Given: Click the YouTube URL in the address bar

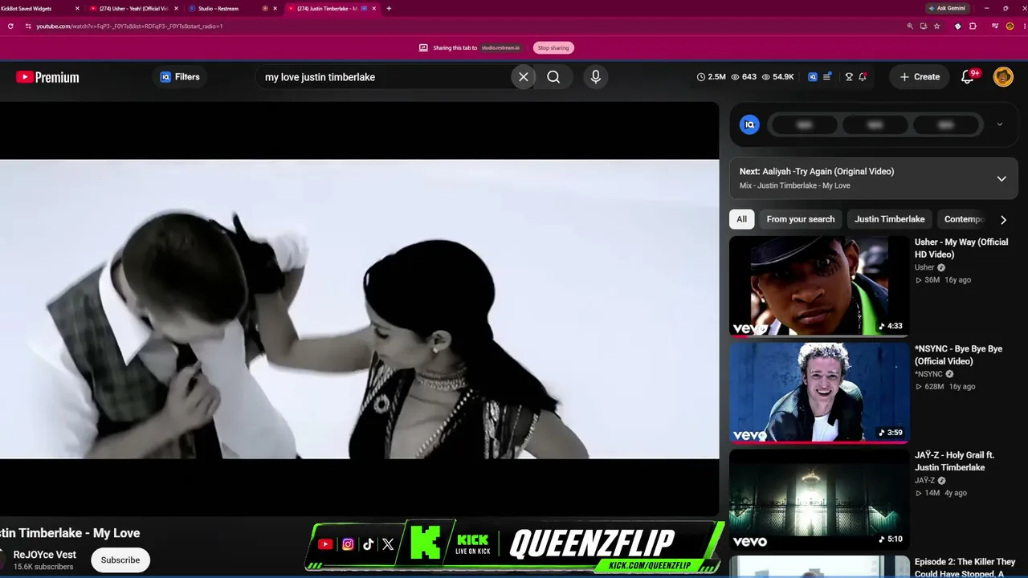Looking at the screenshot, I should click(x=129, y=26).
